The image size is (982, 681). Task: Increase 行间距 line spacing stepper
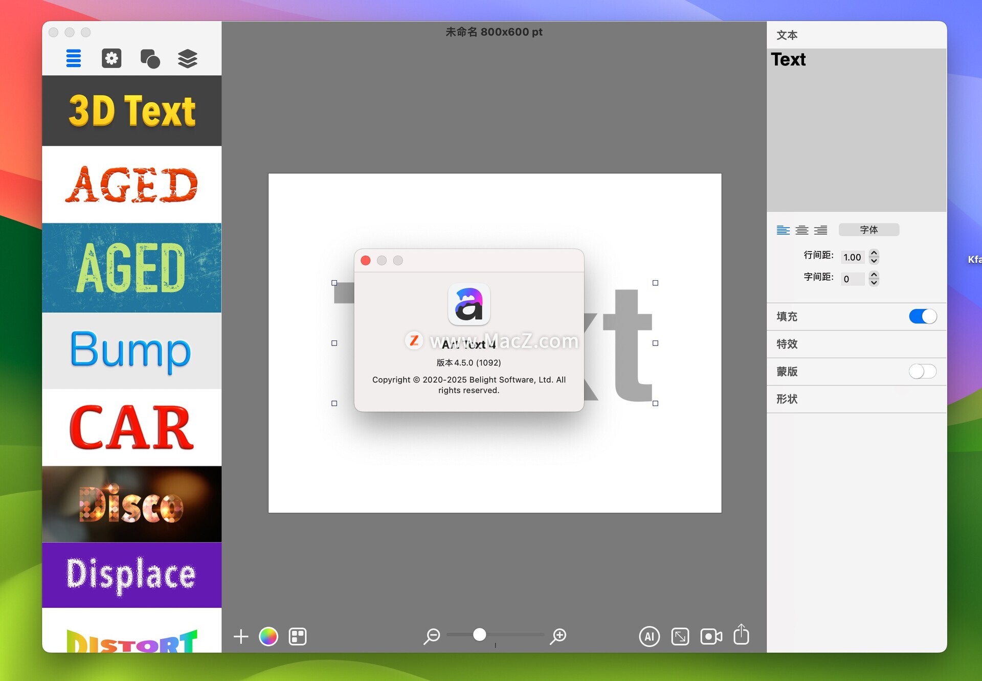pyautogui.click(x=874, y=253)
